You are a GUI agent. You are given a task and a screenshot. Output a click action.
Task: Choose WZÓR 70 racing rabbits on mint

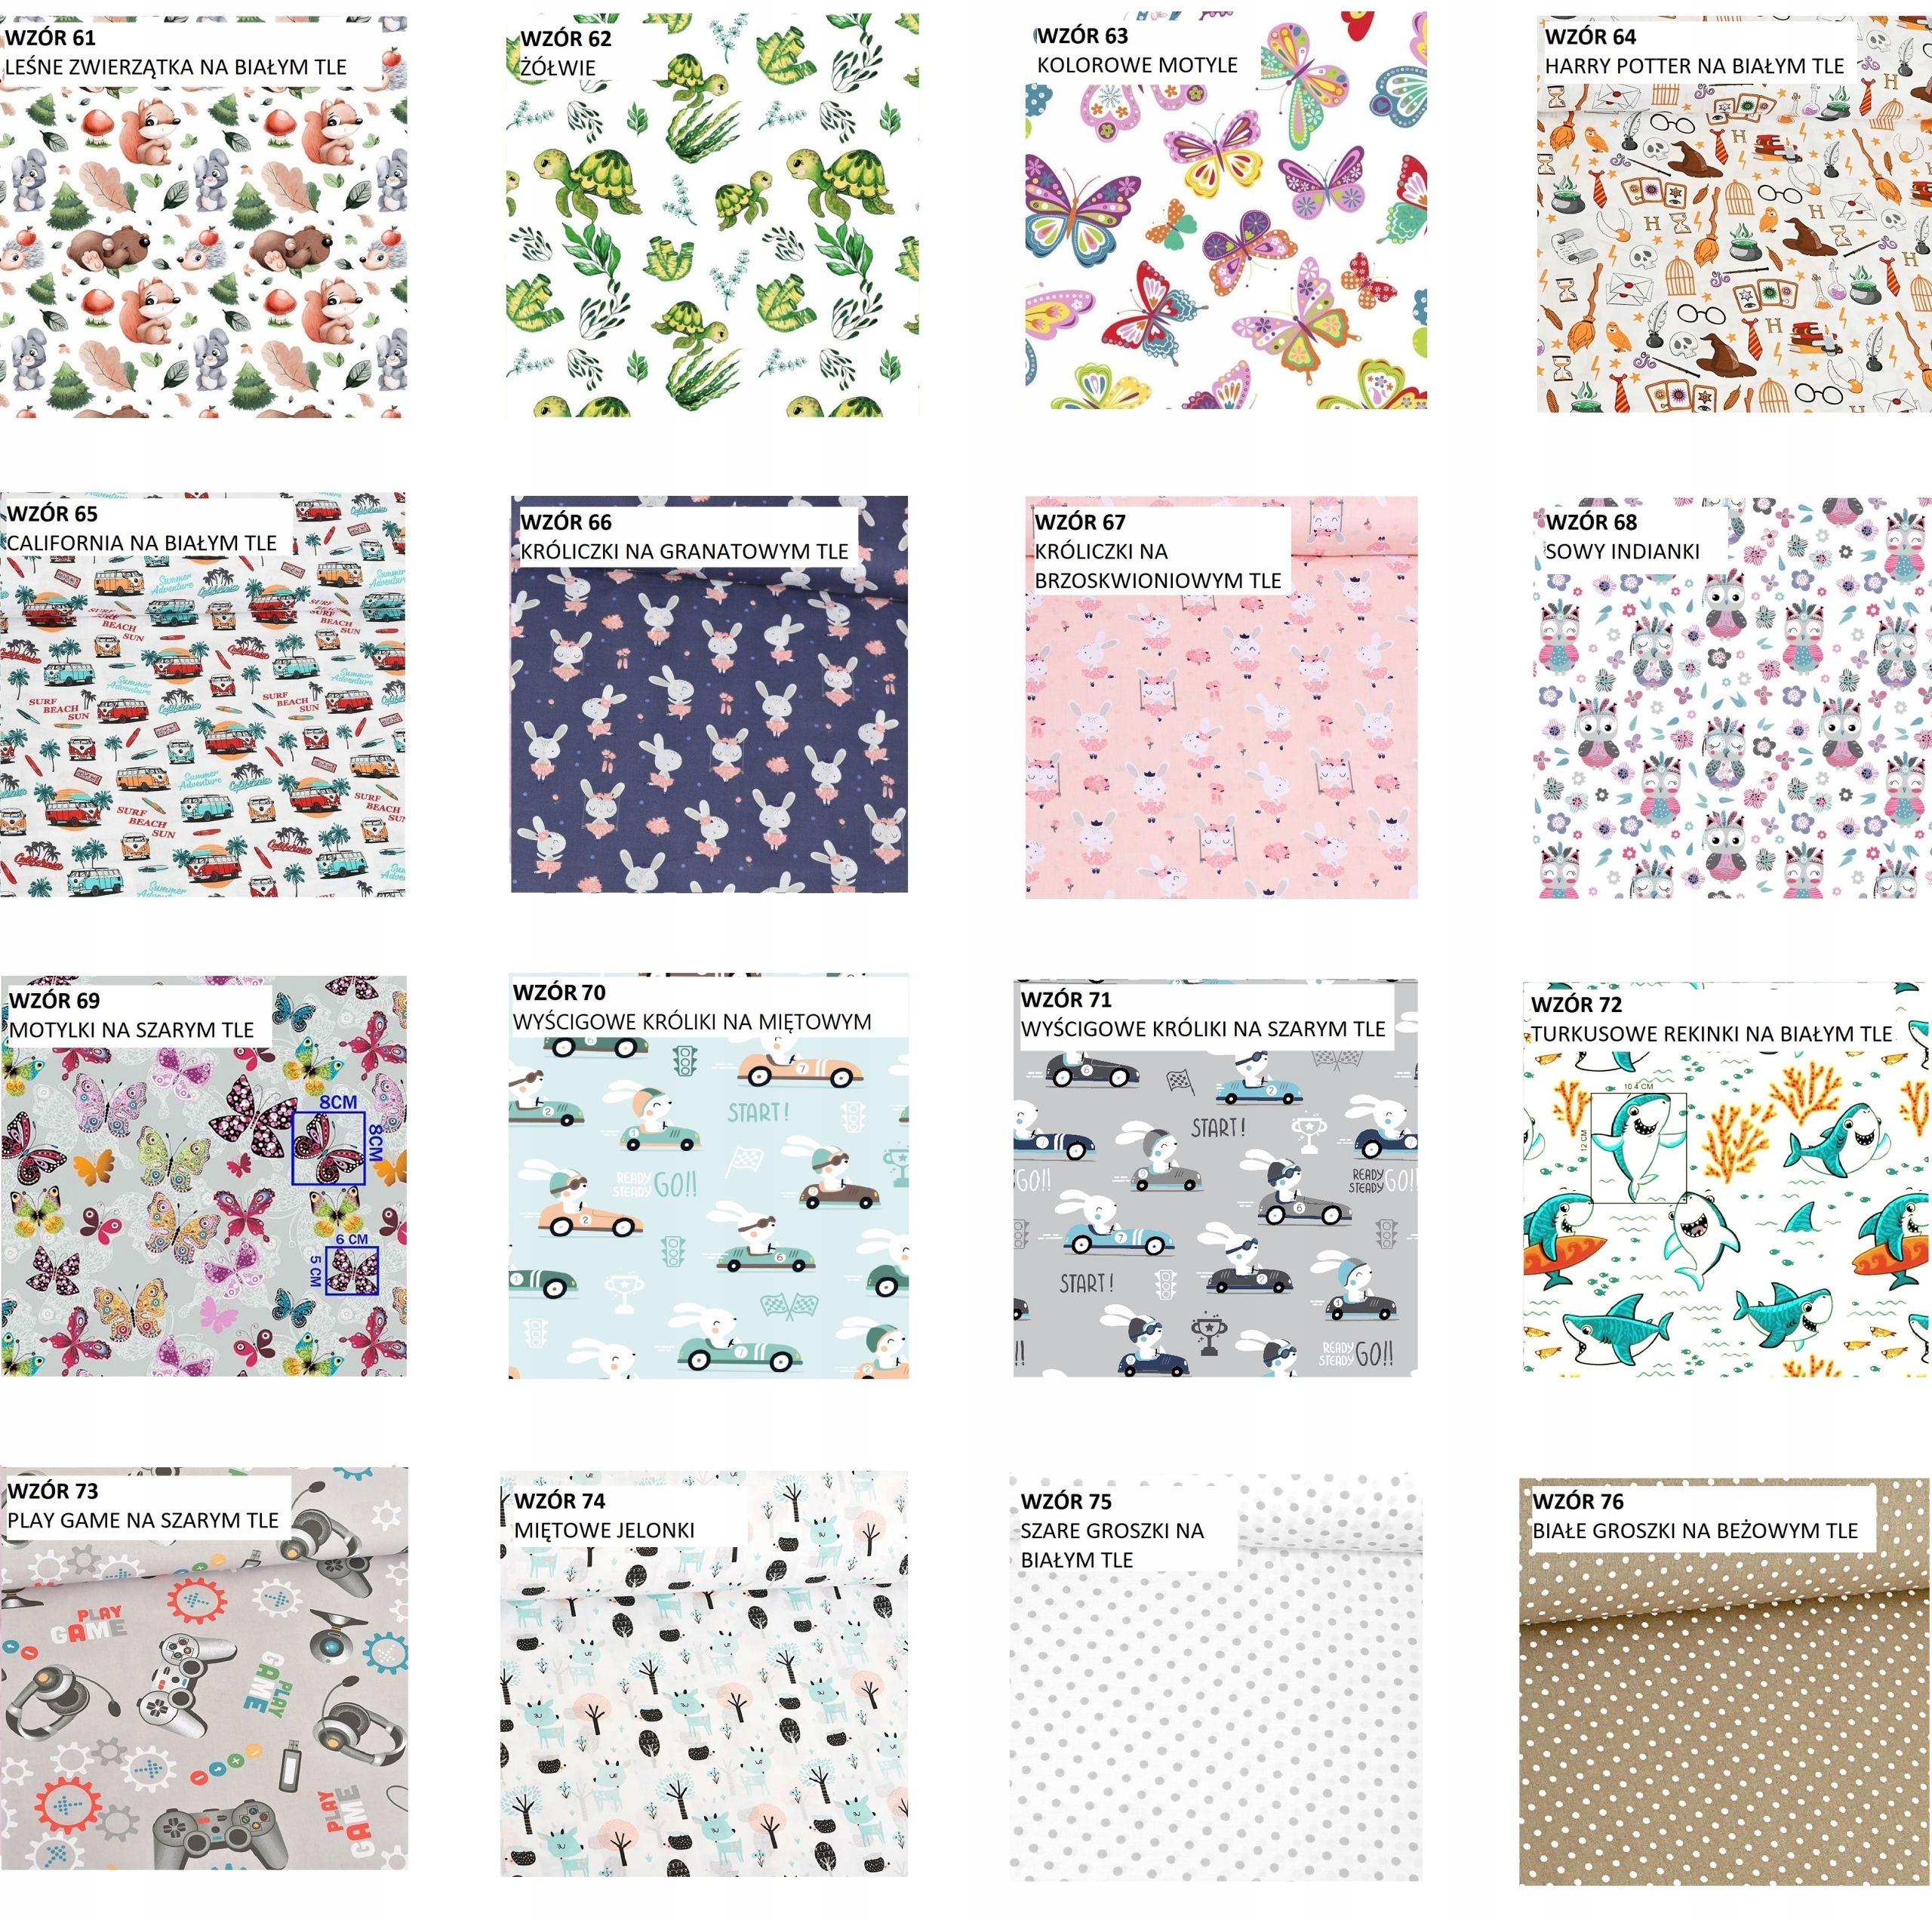[708, 1176]
